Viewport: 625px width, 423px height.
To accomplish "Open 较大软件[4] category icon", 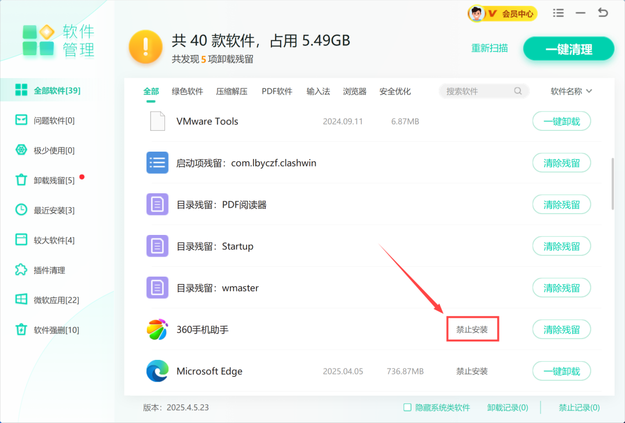I will [21, 240].
